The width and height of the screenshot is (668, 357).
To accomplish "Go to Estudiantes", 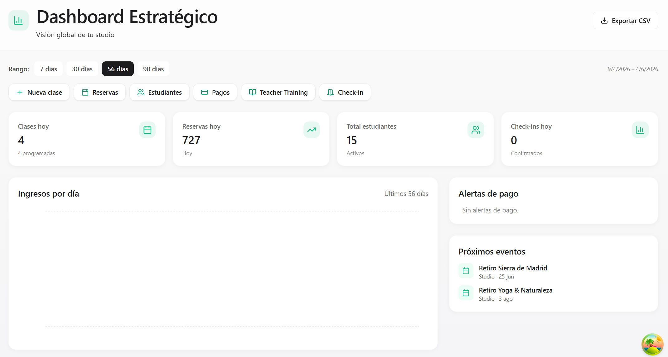I will click(159, 92).
